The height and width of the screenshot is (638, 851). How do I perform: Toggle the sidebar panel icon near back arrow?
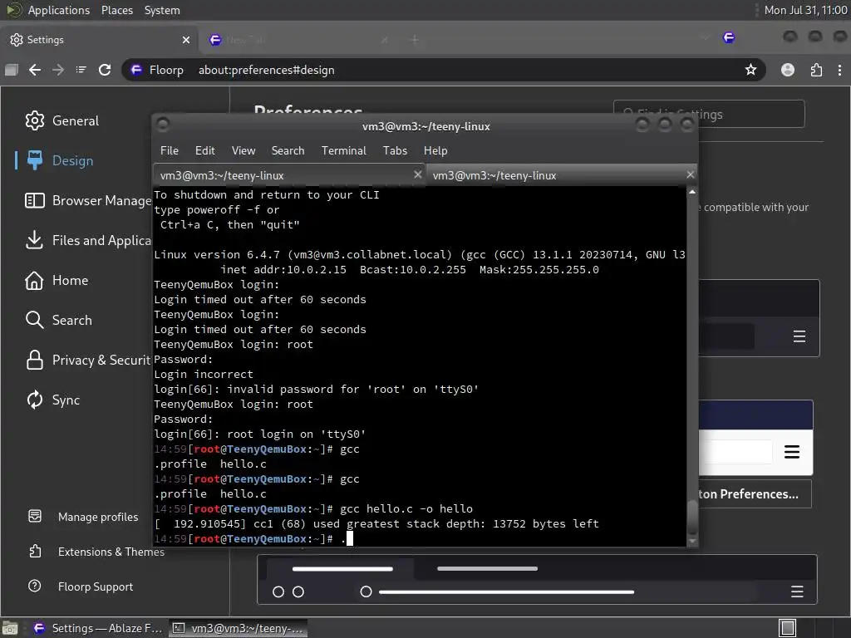[x=12, y=70]
